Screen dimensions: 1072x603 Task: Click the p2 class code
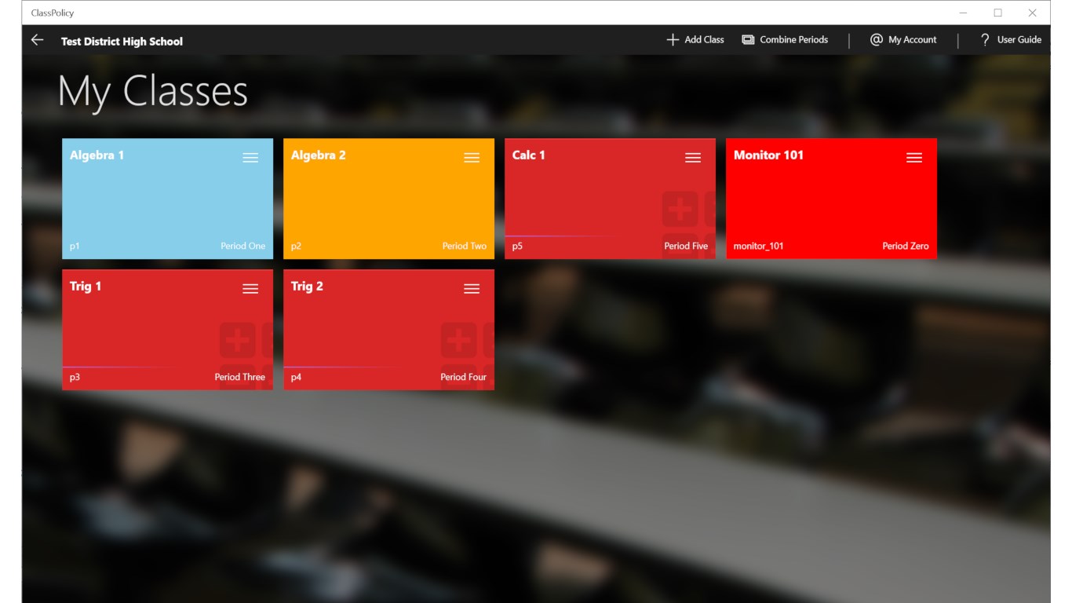coord(296,247)
